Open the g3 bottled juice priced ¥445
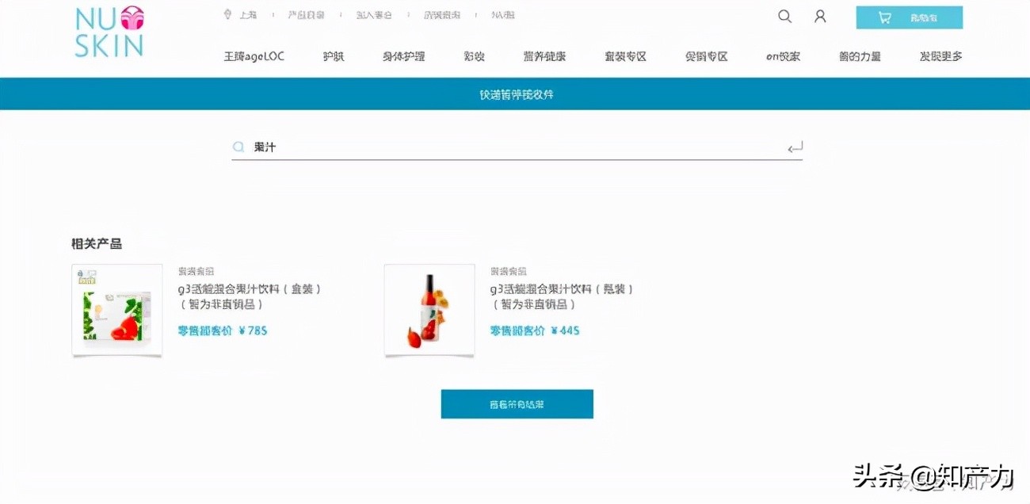Screen dimensions: 1030x504 429,309
